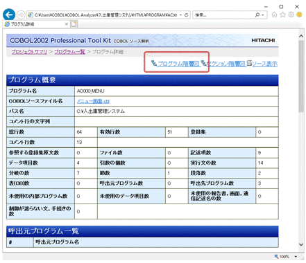This screenshot has width=306, height=263.
Task: Open the search provider dropdown arrow
Action: click(x=263, y=15)
